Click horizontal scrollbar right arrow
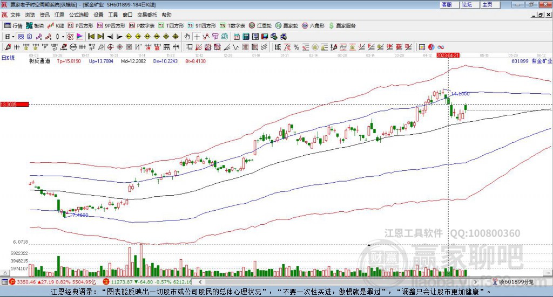 [475, 282]
